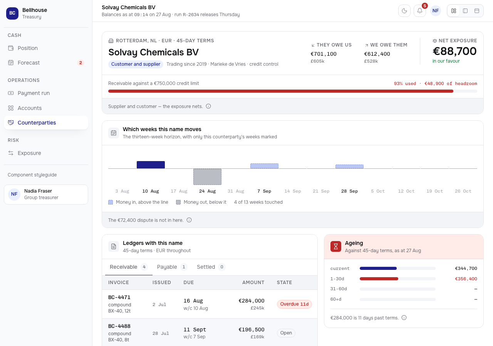The width and height of the screenshot is (493, 346).
Task: Select invoice BC-4488
Action: pos(119,326)
